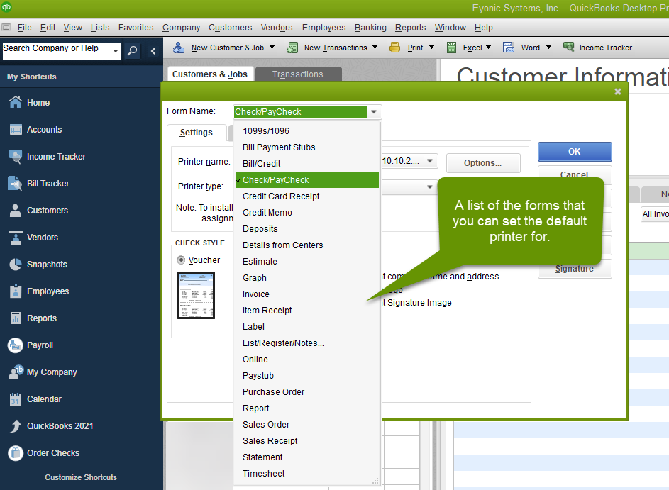This screenshot has width=669, height=490.
Task: Choose Timesheet from the form list
Action: click(x=306, y=474)
